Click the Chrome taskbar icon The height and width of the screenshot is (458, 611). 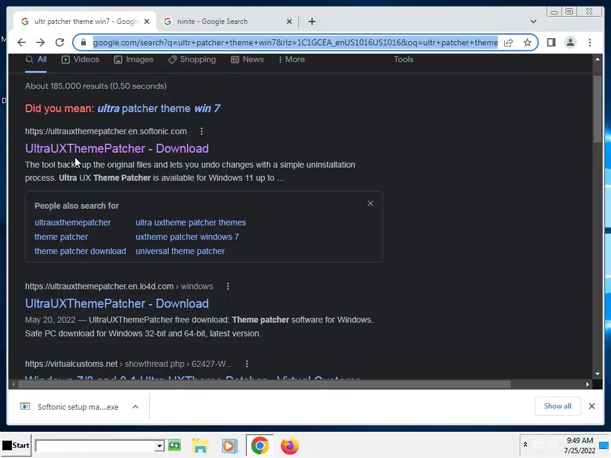[260, 445]
